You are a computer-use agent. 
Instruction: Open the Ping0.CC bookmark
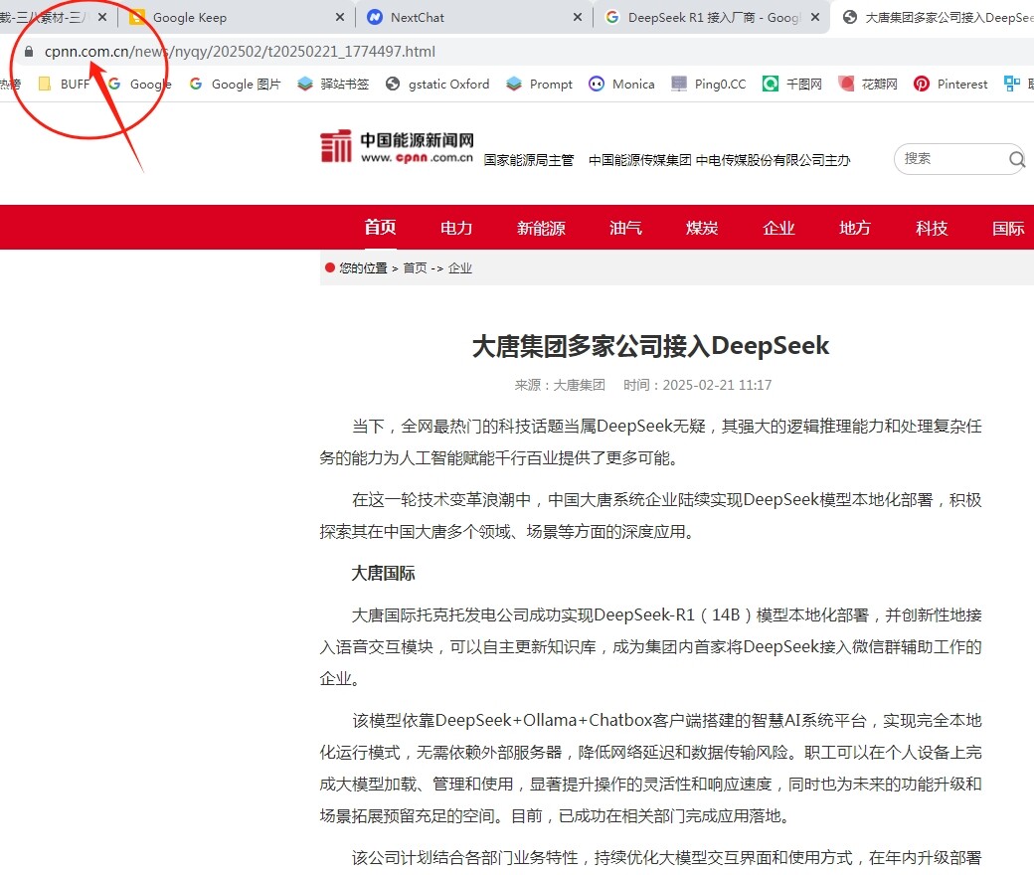point(709,84)
